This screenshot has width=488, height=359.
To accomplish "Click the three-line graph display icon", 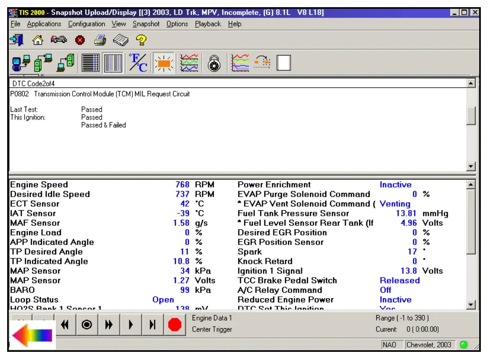I will click(x=189, y=63).
